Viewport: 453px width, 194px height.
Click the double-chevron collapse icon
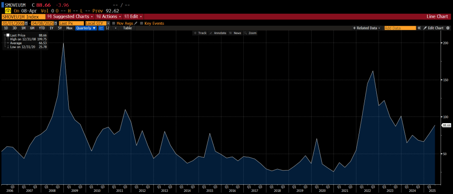(419, 28)
